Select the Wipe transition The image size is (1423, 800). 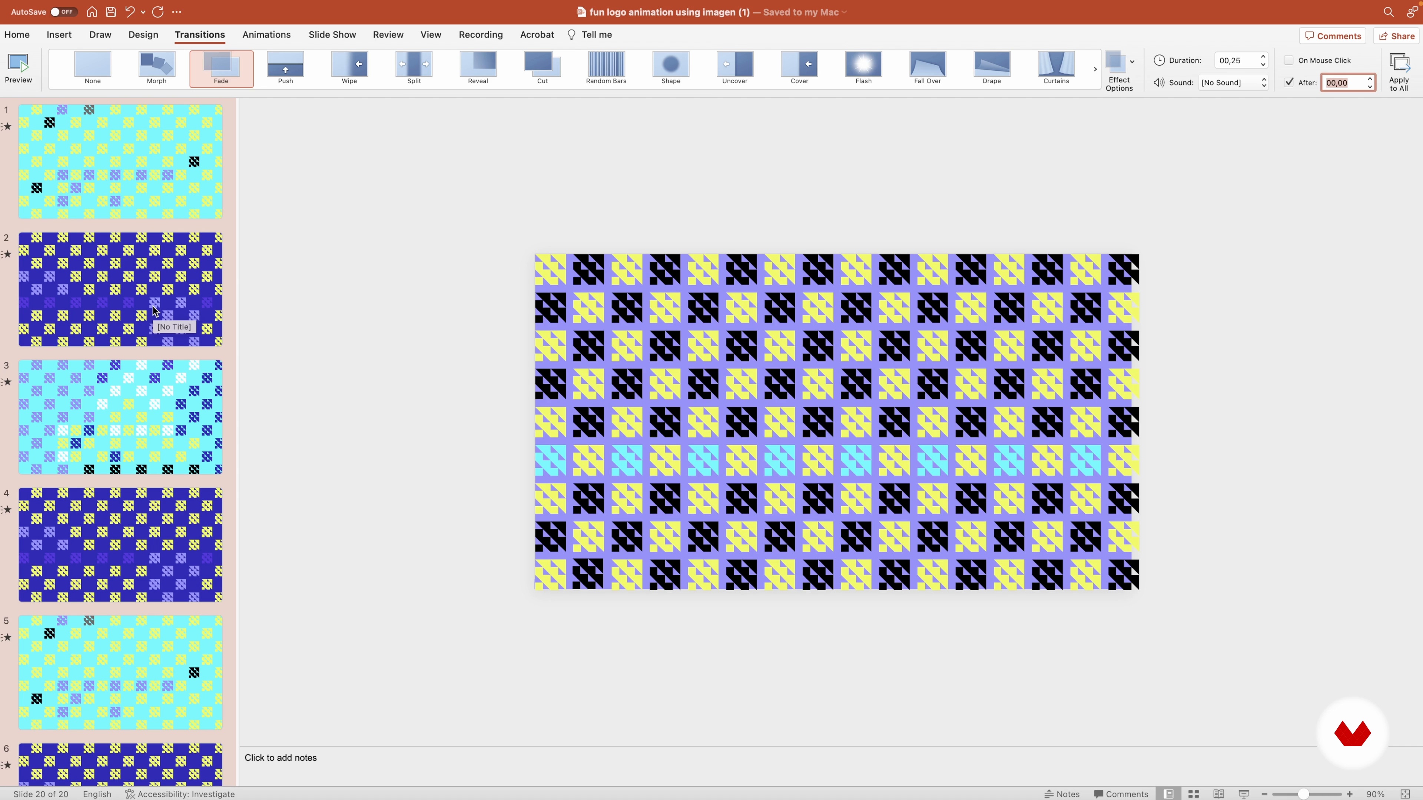tap(349, 69)
